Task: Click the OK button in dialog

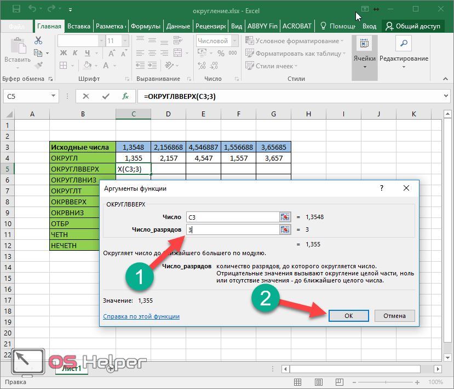Action: click(x=349, y=316)
